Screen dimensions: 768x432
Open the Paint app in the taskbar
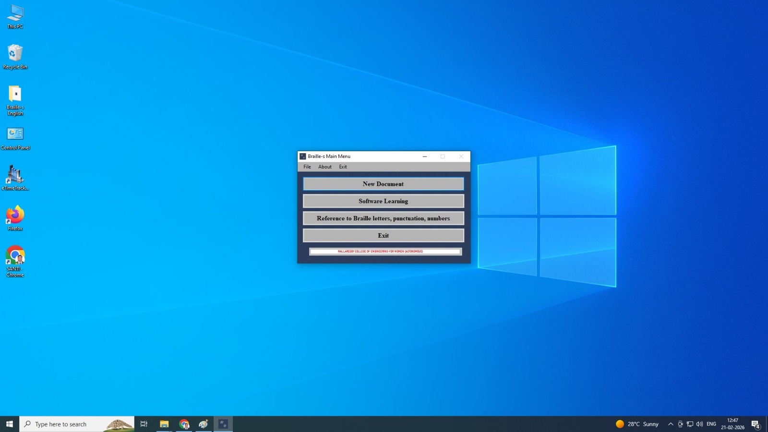204,424
